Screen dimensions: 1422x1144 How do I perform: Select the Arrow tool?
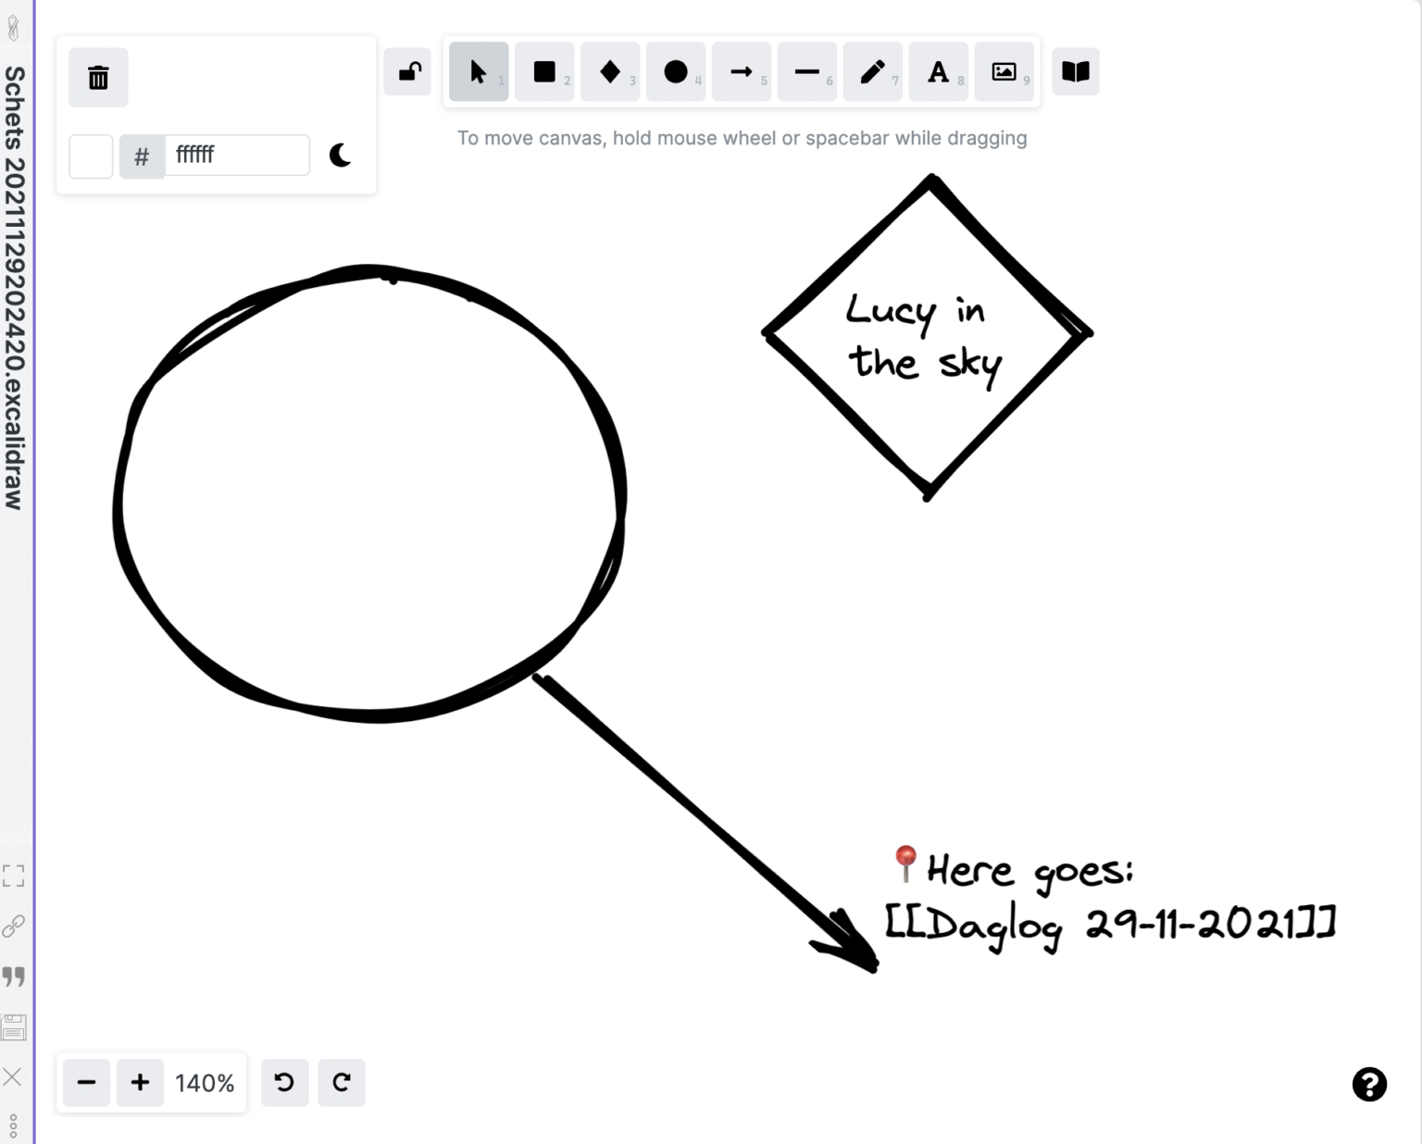(x=742, y=71)
